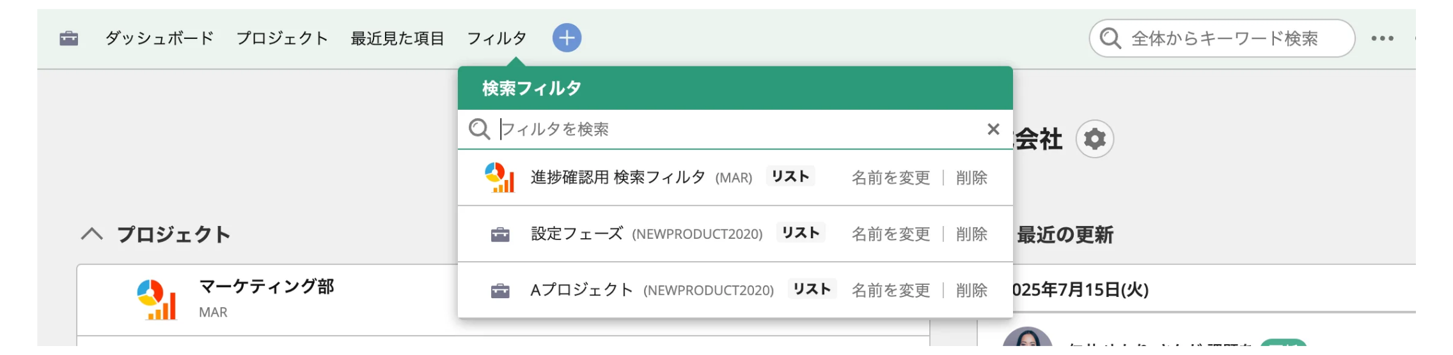Collapse the プロジェクト section chevron
This screenshot has height=355, width=1453.
pos(92,234)
